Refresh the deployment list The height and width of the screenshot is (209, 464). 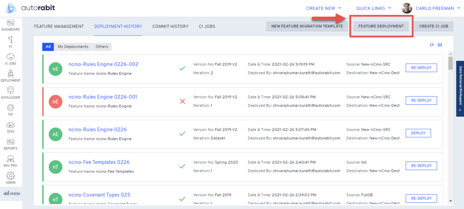click(432, 45)
